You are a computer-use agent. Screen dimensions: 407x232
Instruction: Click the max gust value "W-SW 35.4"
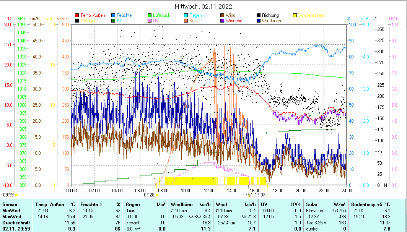click(x=199, y=216)
